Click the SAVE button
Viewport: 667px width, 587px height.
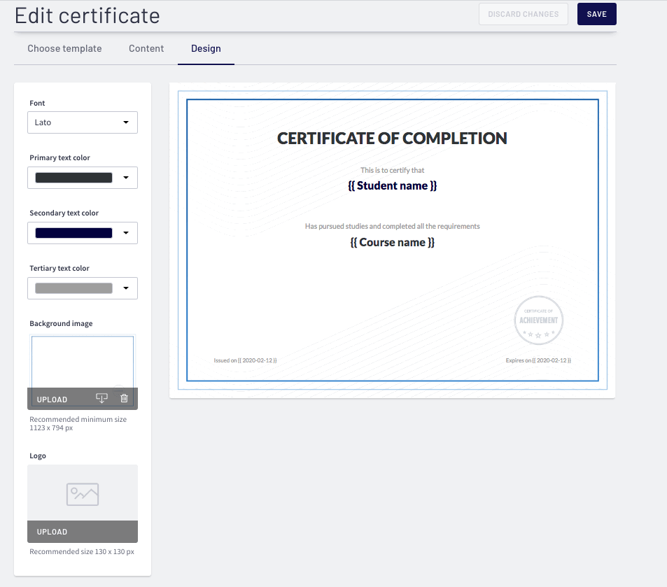coord(597,14)
